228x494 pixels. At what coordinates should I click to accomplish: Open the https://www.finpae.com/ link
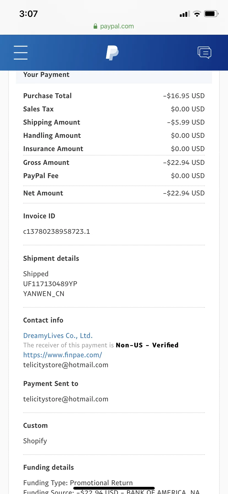pyautogui.click(x=63, y=355)
